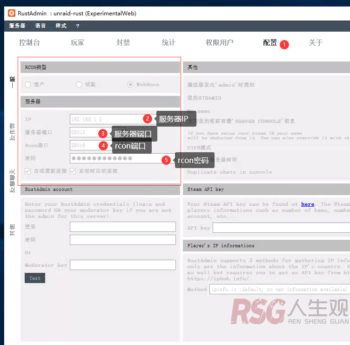Click the RustAdmin account 登录 field

click(123, 227)
